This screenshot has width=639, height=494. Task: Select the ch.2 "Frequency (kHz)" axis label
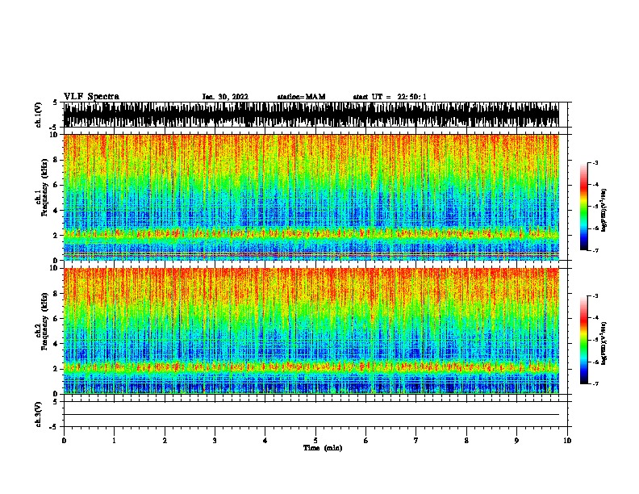44,321
